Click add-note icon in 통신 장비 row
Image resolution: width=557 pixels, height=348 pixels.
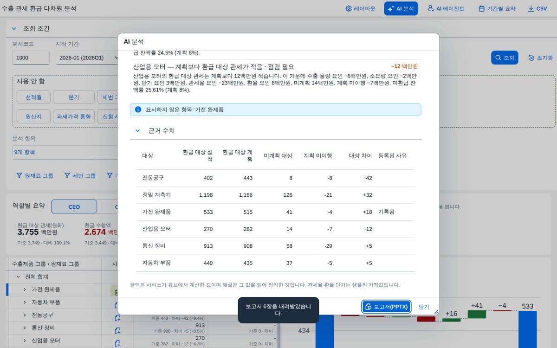click(117, 330)
